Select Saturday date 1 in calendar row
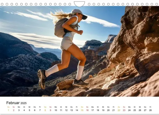The height and width of the screenshot is (115, 159). point(9,110)
